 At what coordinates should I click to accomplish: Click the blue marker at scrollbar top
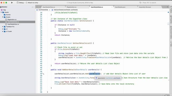tap(168, 12)
